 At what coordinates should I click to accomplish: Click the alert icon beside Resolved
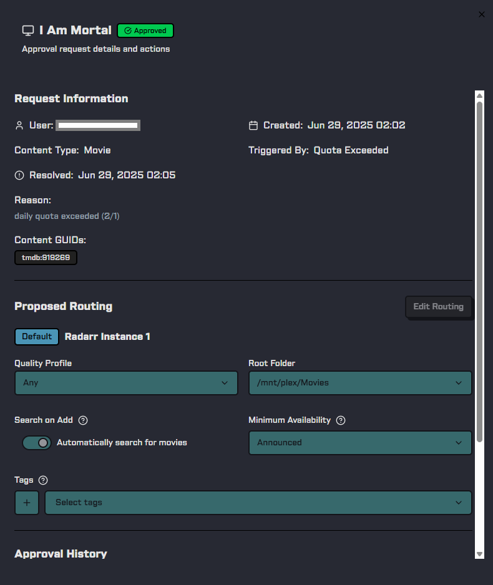click(19, 175)
